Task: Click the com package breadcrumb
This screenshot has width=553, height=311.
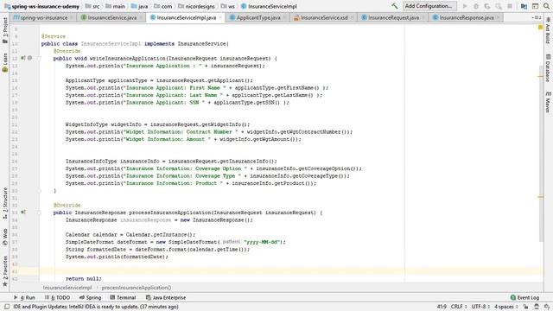Action: pos(163,6)
